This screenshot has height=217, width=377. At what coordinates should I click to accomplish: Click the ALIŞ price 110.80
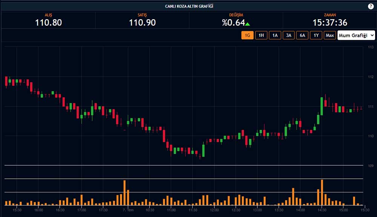49,23
